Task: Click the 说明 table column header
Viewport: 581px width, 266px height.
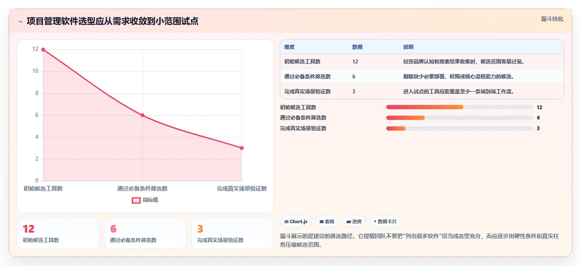Action: tap(408, 47)
